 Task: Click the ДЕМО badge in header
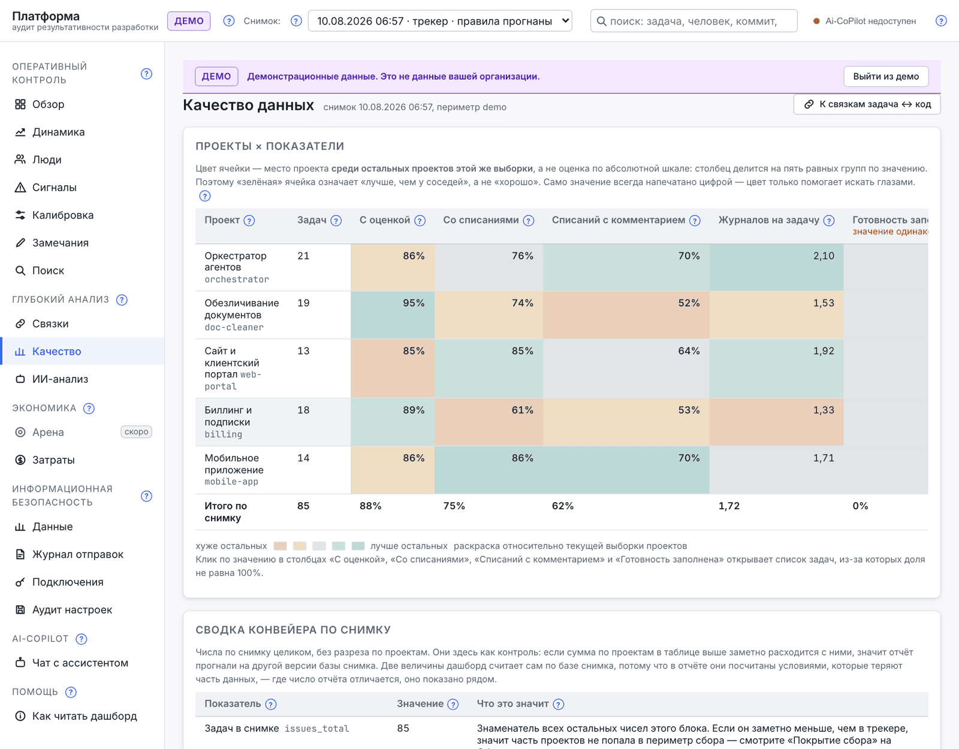(189, 21)
